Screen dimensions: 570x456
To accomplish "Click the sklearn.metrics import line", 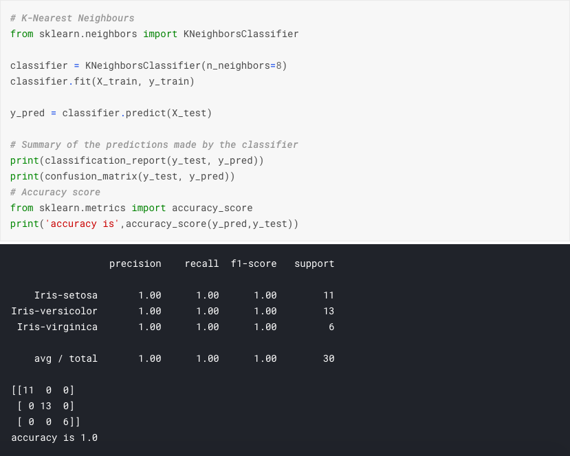I will coord(131,208).
